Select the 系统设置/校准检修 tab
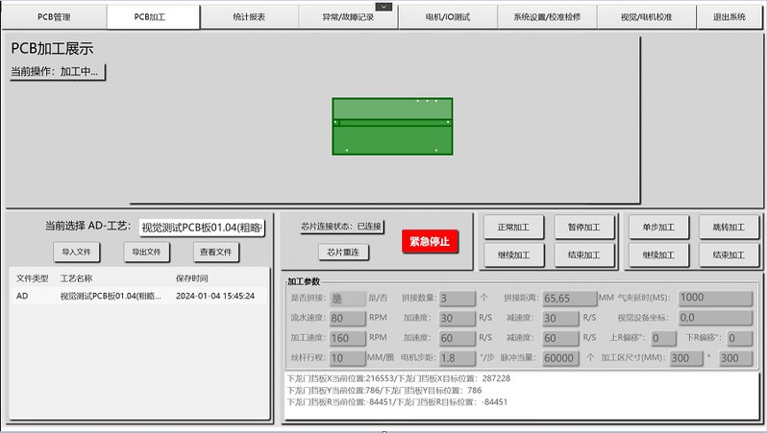Image resolution: width=767 pixels, height=433 pixels. coord(548,17)
